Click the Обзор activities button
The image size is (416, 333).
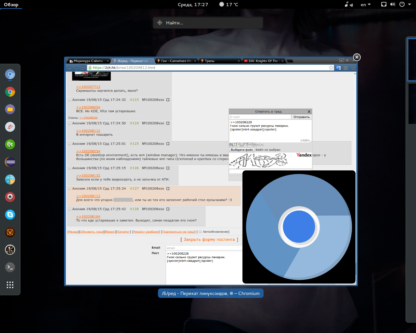pyautogui.click(x=11, y=5)
